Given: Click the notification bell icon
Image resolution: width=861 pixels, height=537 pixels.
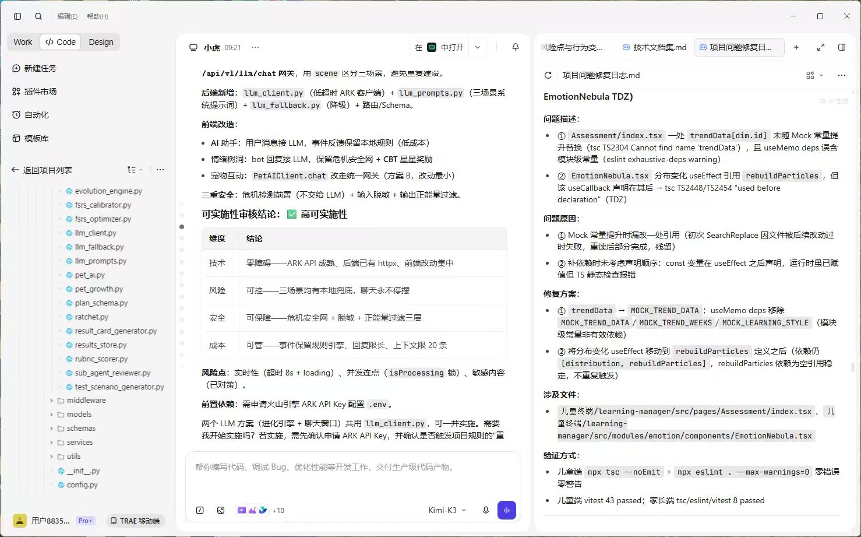Looking at the screenshot, I should coord(515,47).
